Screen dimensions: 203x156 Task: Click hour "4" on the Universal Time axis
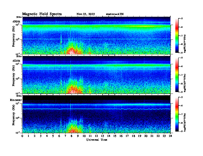(x=47, y=136)
